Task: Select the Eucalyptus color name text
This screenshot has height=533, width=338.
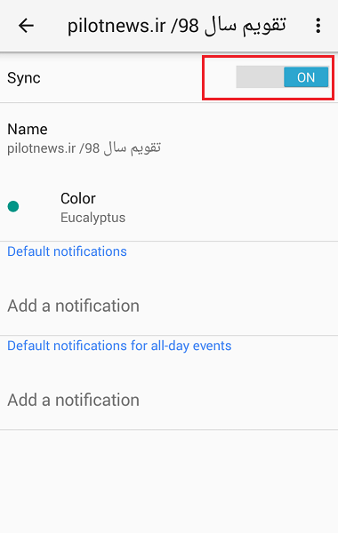Action: pos(93,218)
